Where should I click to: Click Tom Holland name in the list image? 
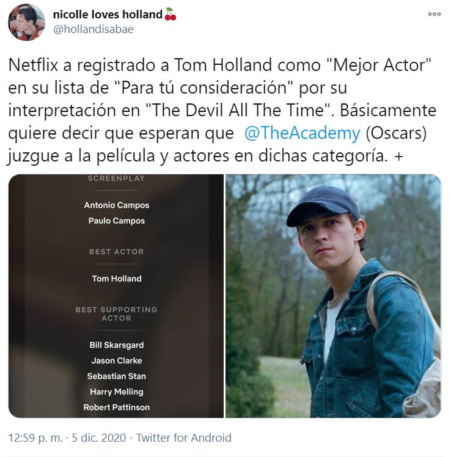click(x=117, y=278)
